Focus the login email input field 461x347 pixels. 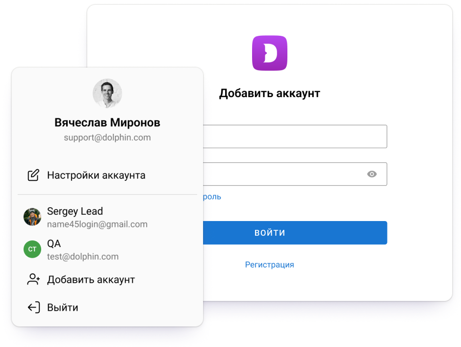[295, 136]
